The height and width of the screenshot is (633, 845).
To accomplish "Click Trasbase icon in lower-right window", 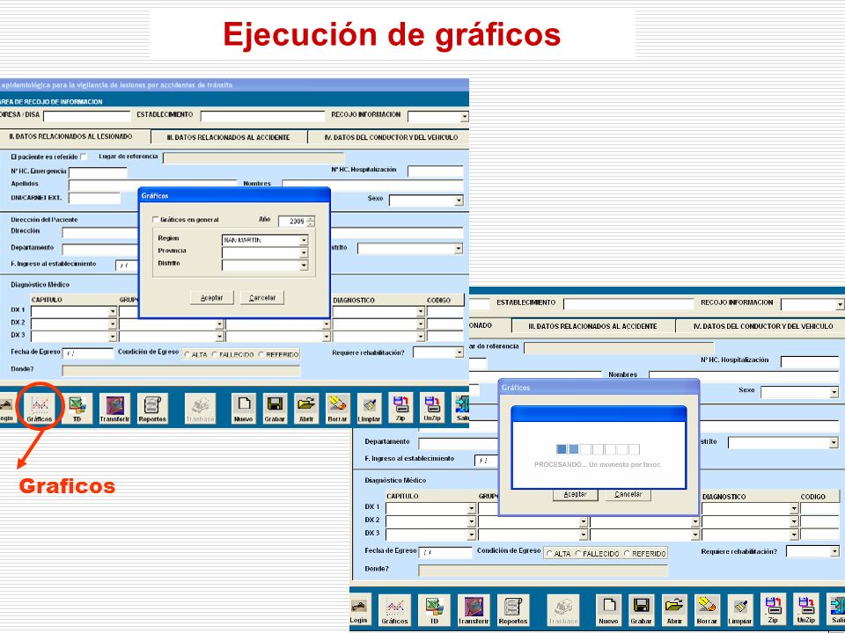I will 563,610.
